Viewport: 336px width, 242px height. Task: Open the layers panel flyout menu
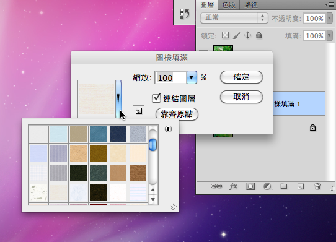click(329, 4)
